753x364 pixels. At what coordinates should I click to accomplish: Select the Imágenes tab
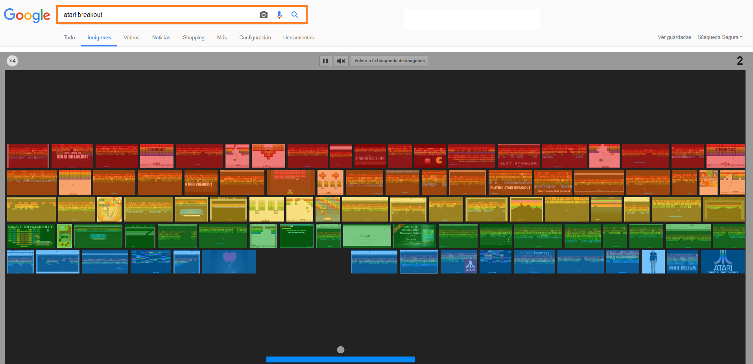(x=99, y=38)
